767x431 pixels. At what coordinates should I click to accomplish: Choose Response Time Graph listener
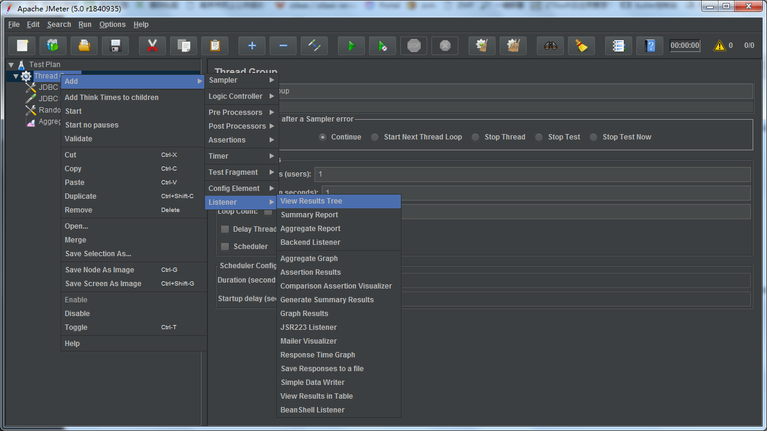(339, 355)
